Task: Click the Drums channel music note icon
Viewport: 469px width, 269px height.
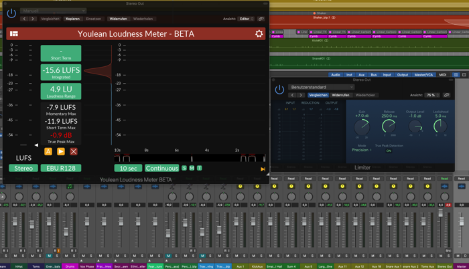Action: 70,187
